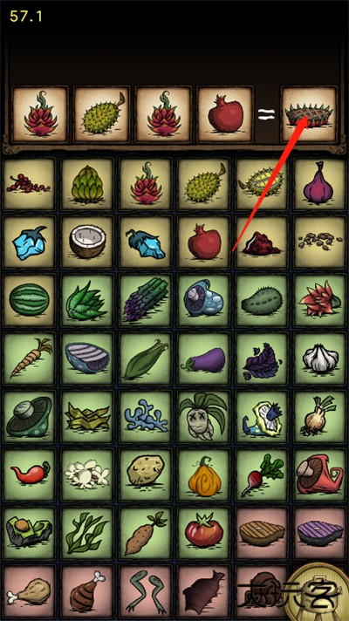Screen dimensions: 349x621
Task: Choose the carrot ingredient
Action: tap(30, 358)
